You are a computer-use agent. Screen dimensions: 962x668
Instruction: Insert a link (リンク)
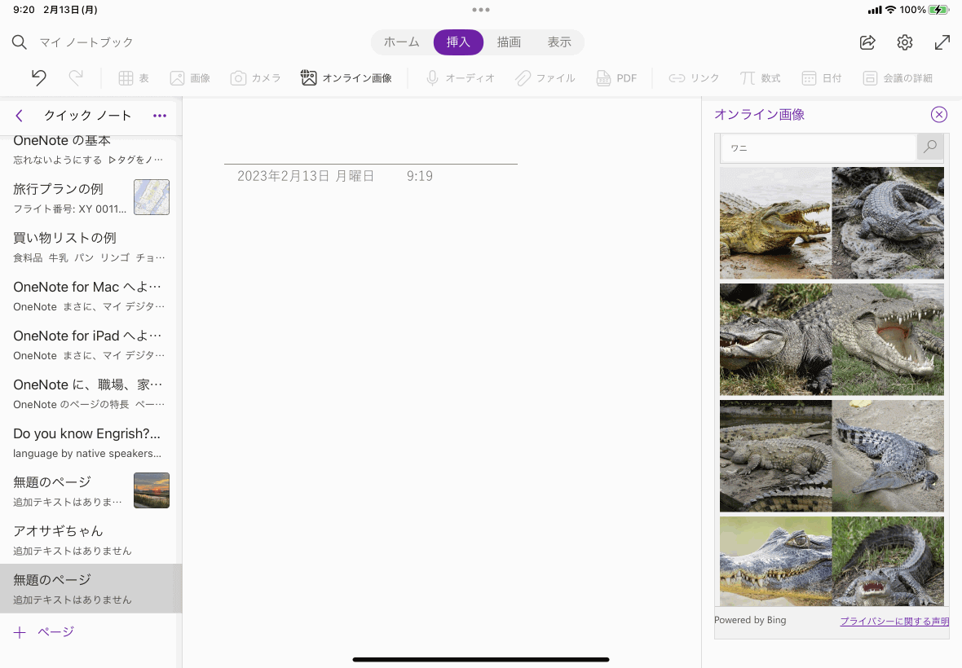coord(694,78)
